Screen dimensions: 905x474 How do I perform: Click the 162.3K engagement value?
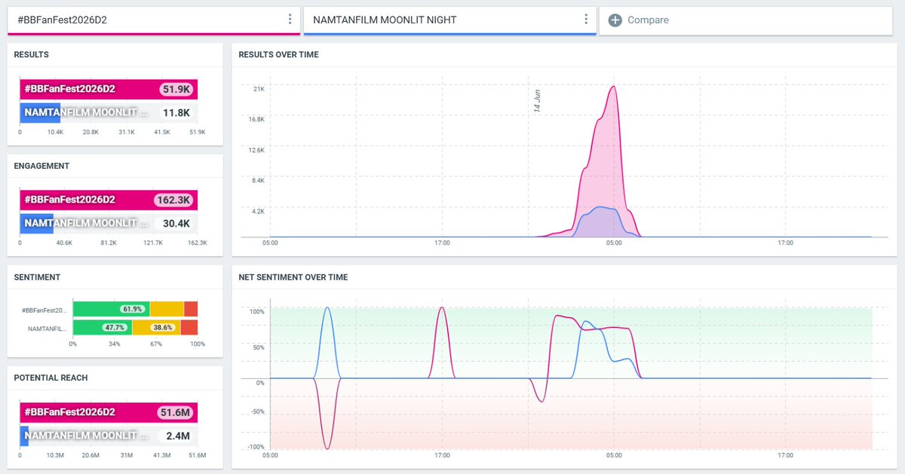click(173, 200)
